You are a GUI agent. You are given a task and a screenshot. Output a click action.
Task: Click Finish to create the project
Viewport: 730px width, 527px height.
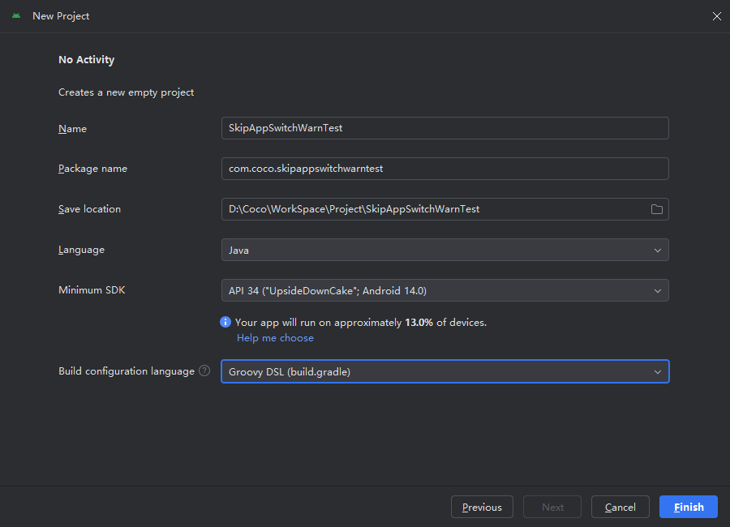click(689, 507)
